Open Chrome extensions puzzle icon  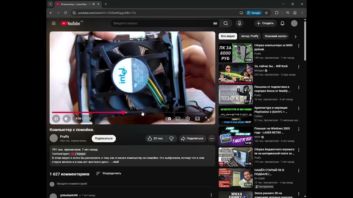[x=277, y=13]
